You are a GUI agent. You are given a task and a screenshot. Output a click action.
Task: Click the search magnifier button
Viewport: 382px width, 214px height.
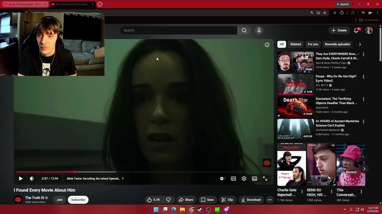pos(244,30)
